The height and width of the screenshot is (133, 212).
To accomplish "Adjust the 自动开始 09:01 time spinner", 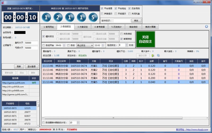I will pyautogui.click(x=64, y=45).
